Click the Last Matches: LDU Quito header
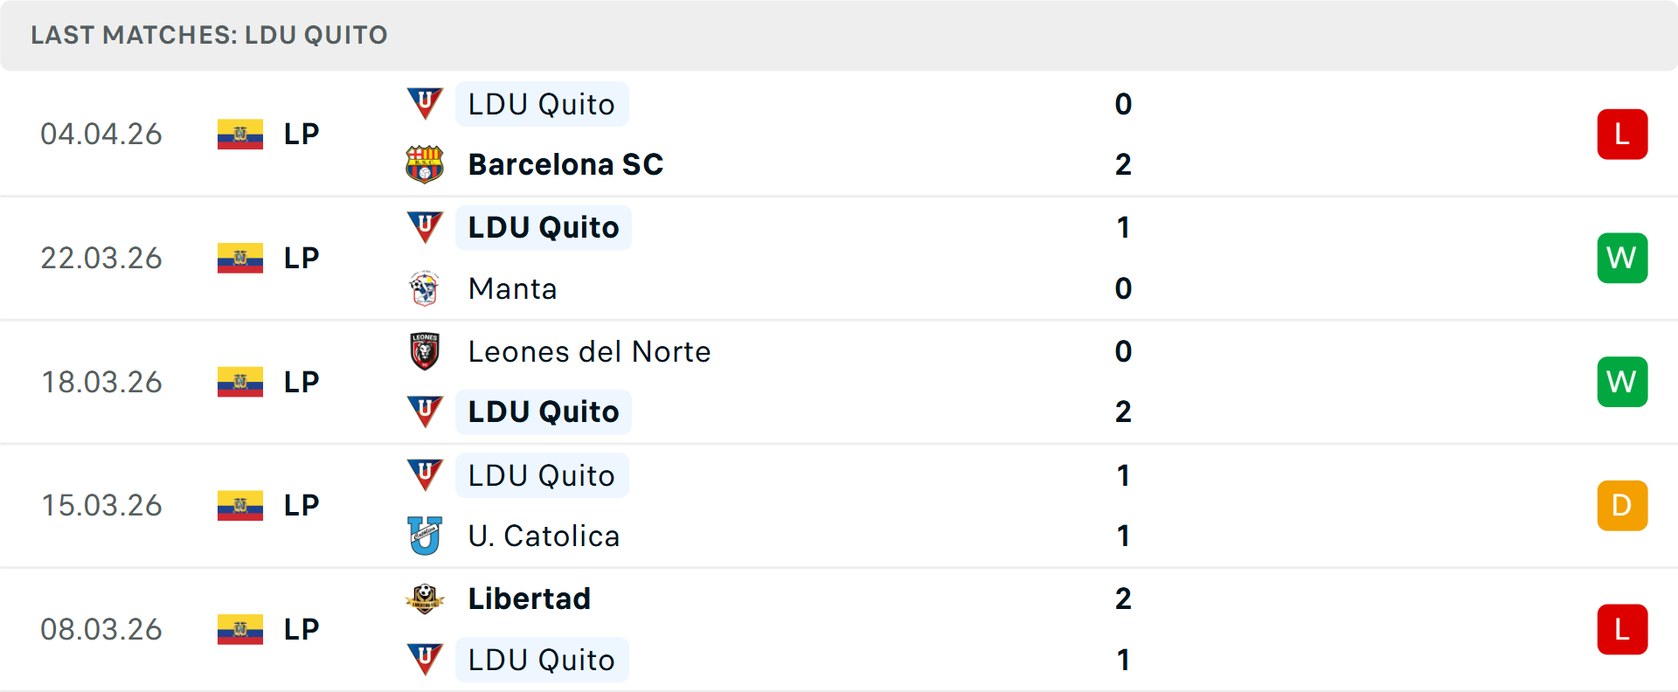Image resolution: width=1678 pixels, height=692 pixels. tap(209, 35)
